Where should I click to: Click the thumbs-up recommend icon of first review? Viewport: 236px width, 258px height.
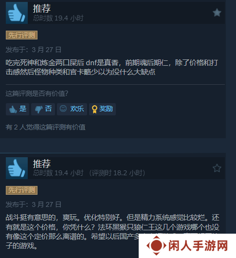17,13
